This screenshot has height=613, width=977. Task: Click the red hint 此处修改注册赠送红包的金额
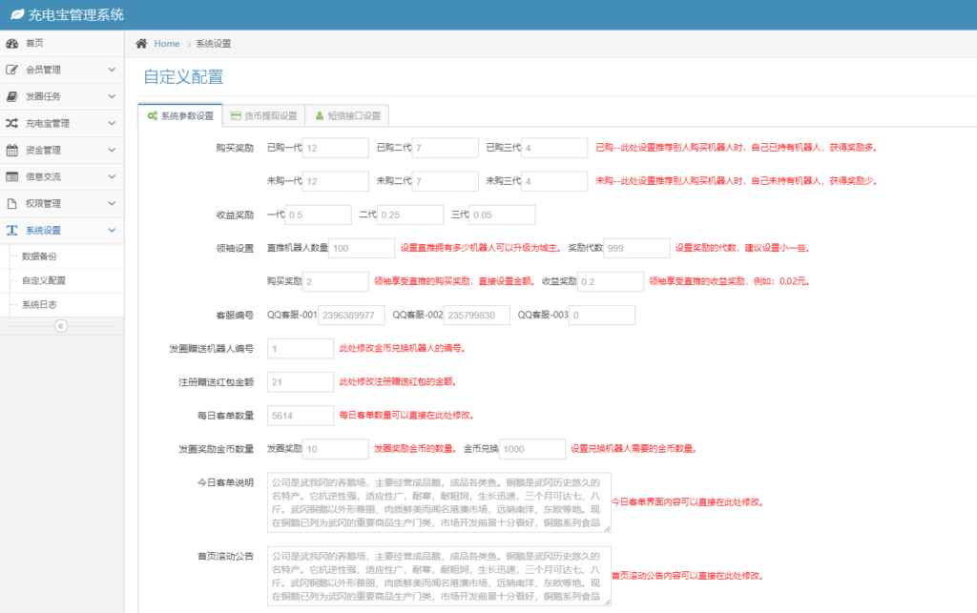(398, 382)
